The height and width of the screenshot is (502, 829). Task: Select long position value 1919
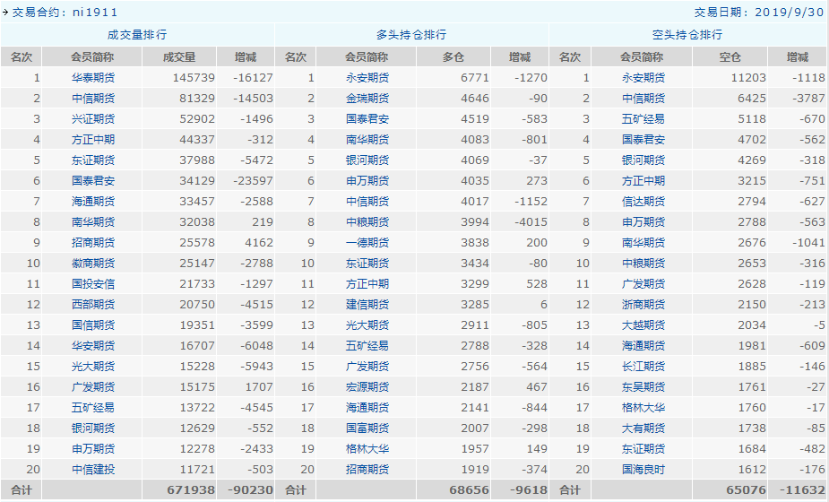475,470
